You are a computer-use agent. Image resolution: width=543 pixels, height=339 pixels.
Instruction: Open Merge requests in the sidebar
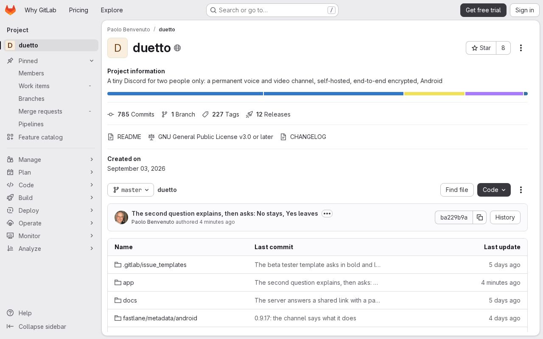(51, 111)
